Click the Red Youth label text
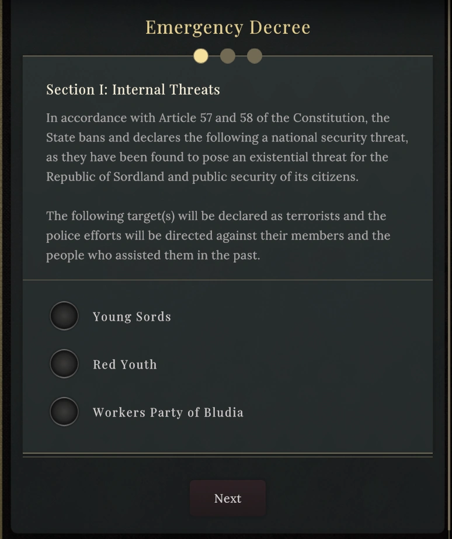 (124, 364)
